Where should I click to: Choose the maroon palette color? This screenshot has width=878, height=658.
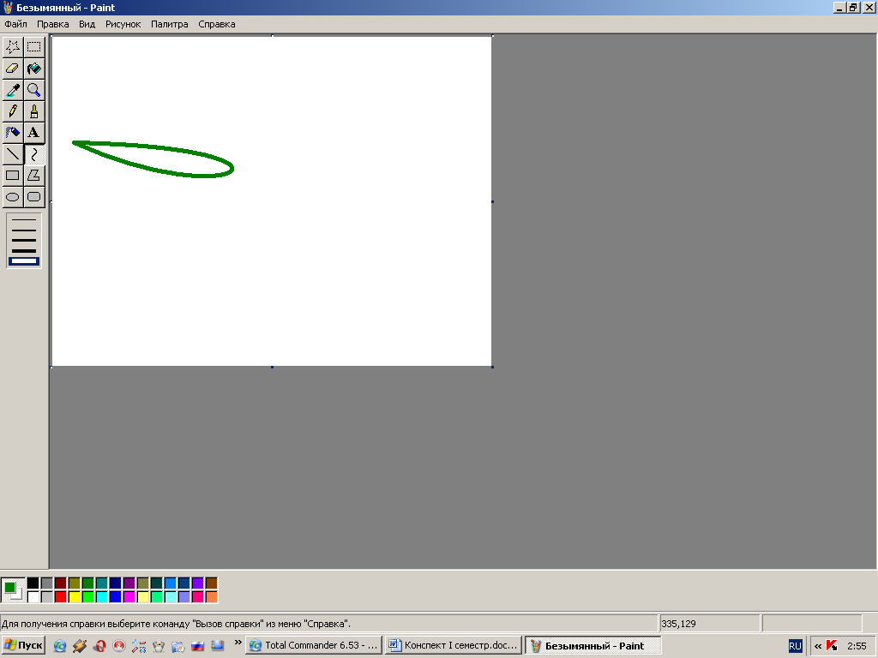point(61,583)
